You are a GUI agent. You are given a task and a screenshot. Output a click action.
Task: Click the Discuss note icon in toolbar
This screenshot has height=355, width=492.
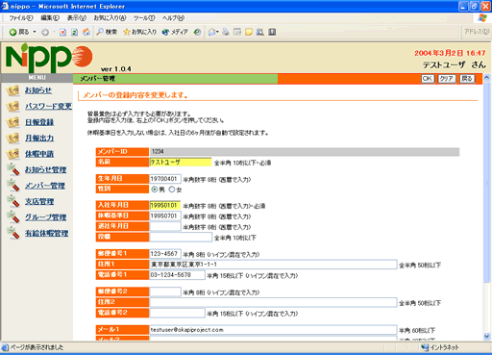tap(249, 32)
